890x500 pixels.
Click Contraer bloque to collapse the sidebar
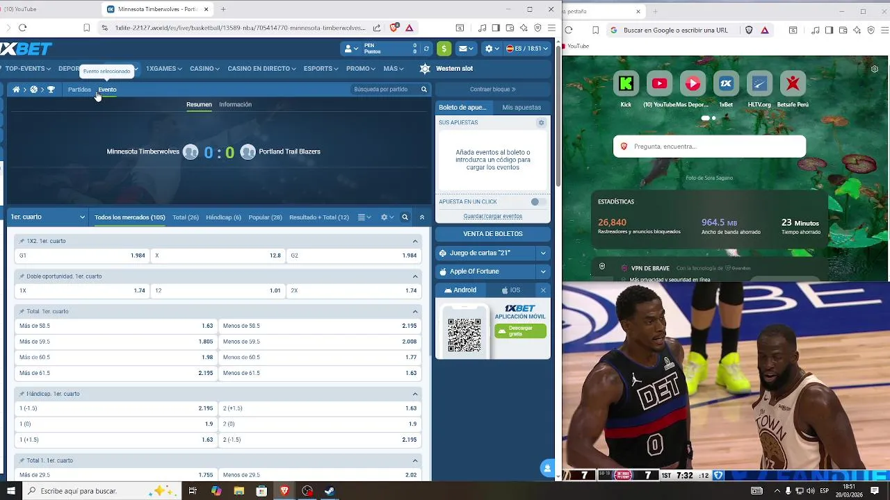(x=492, y=90)
